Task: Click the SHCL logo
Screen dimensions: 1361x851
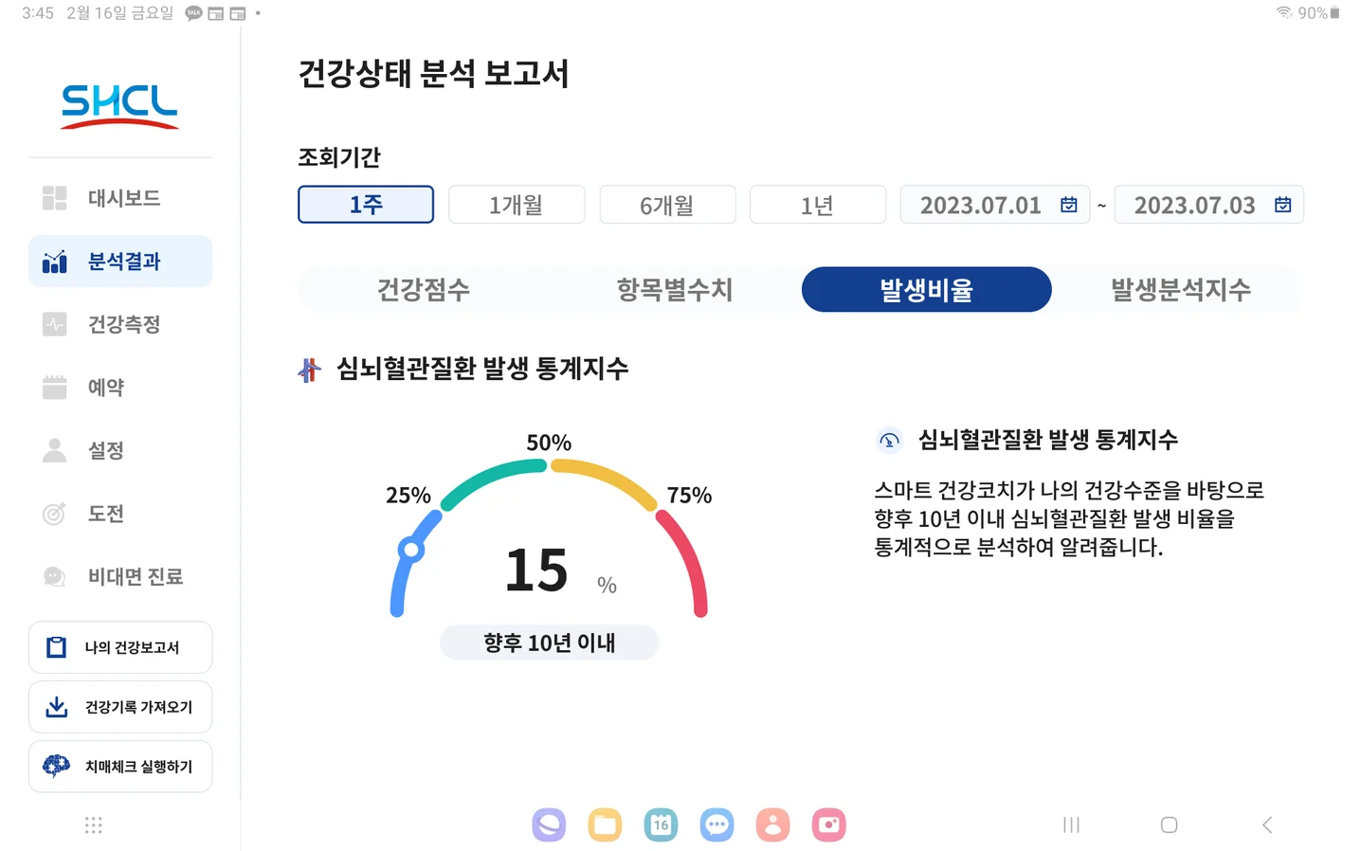Action: tap(119, 106)
